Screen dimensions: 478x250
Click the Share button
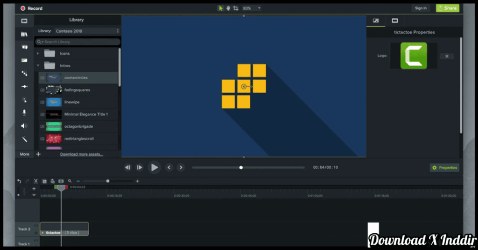tap(448, 8)
